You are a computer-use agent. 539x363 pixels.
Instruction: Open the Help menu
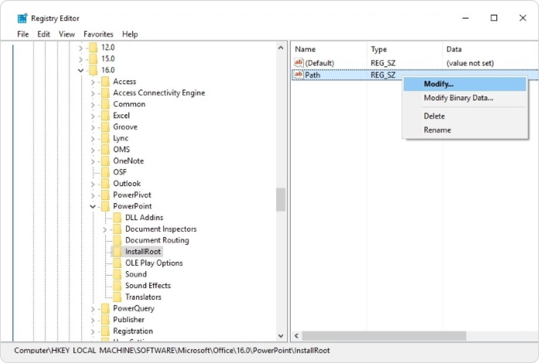pos(130,34)
